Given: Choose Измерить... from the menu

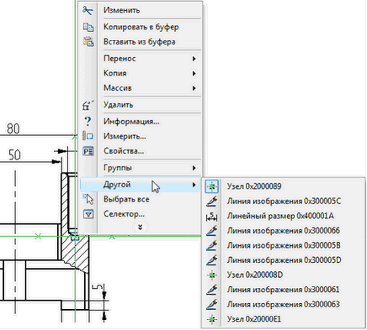Looking at the screenshot, I should click(x=140, y=136).
